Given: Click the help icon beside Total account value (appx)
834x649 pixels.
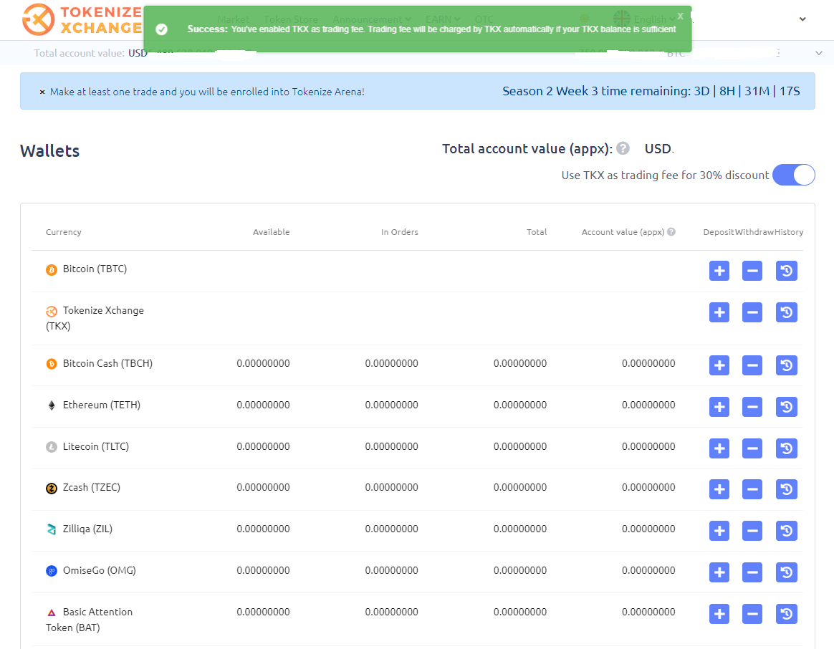Looking at the screenshot, I should tap(623, 148).
